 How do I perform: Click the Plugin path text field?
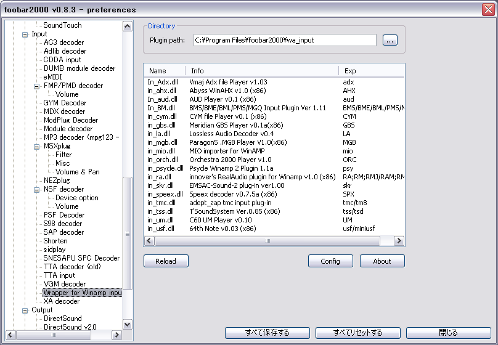tap(284, 40)
